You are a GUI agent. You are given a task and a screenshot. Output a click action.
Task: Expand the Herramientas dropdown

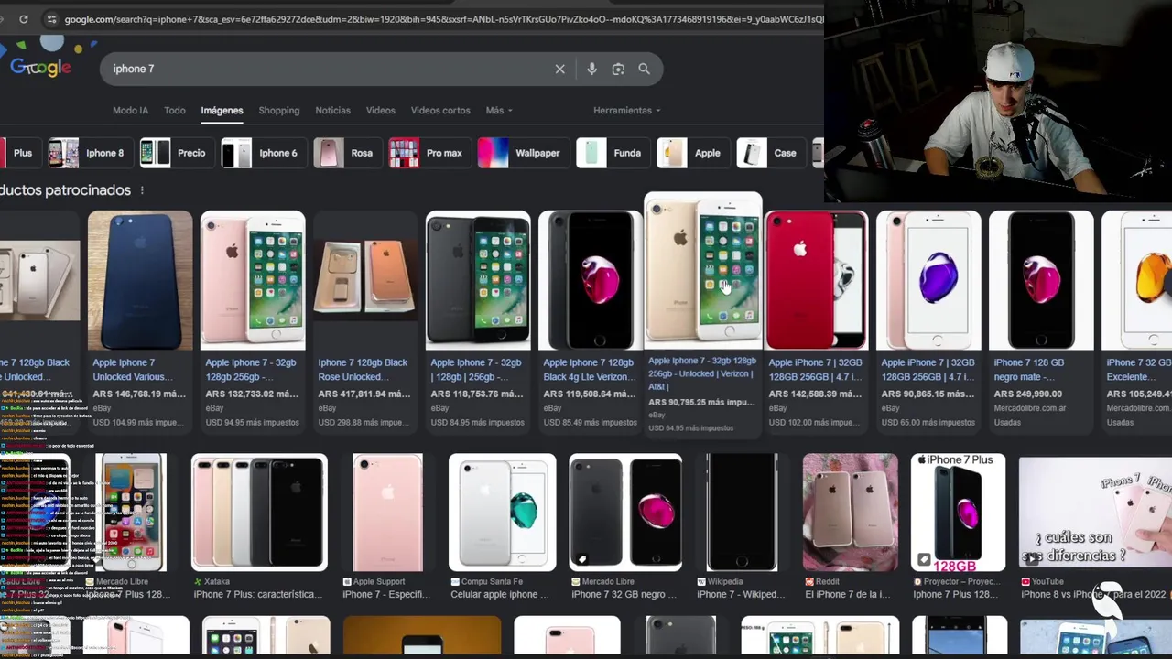pyautogui.click(x=626, y=110)
